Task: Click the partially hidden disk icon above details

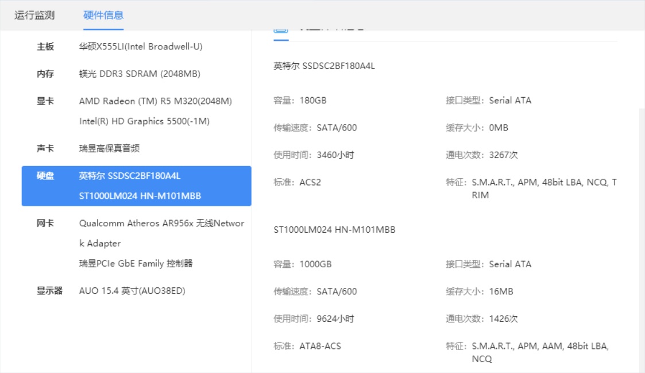Action: 281,30
